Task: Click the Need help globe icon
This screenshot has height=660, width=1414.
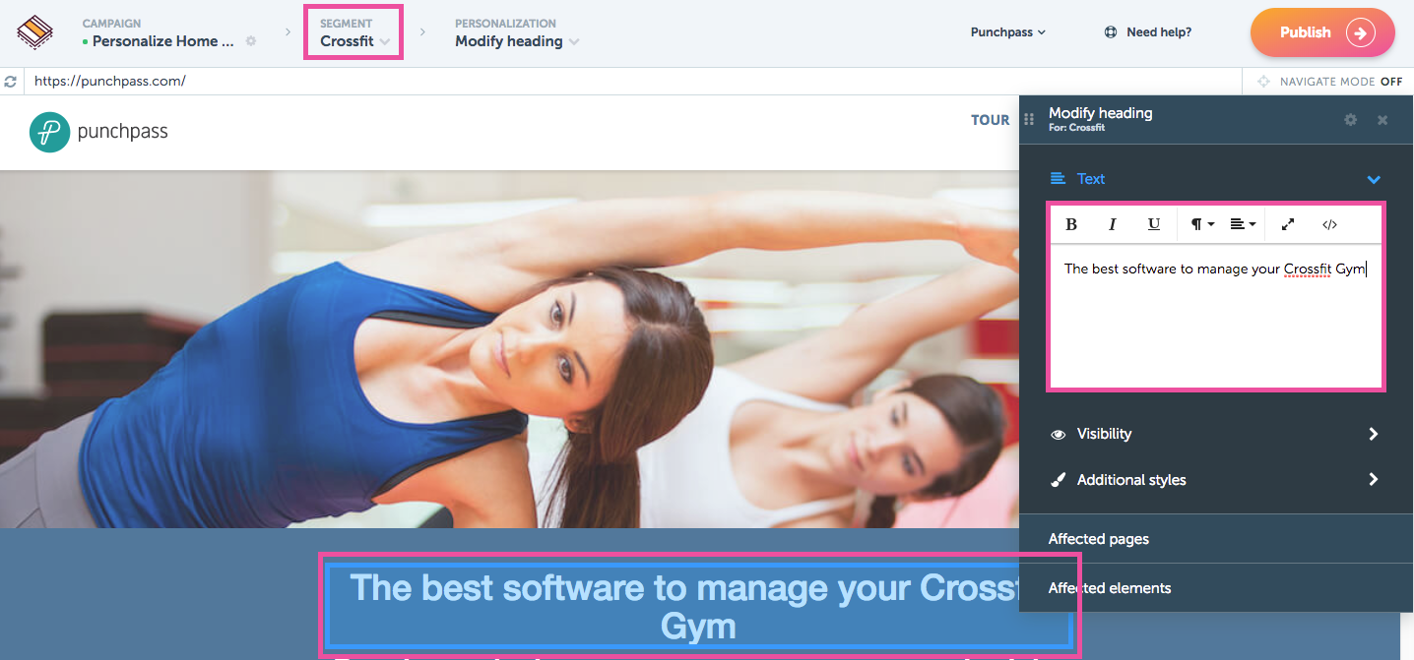Action: pos(1111,32)
